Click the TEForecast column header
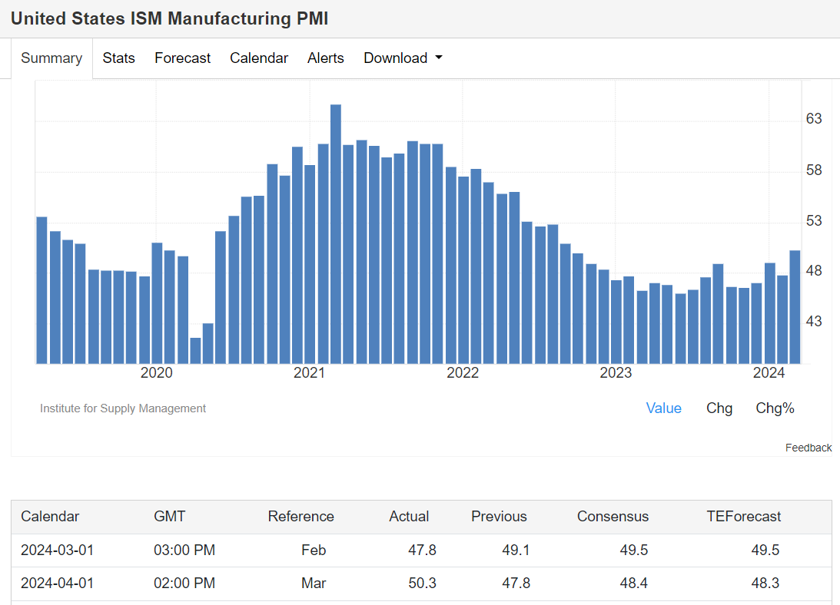 (x=743, y=517)
